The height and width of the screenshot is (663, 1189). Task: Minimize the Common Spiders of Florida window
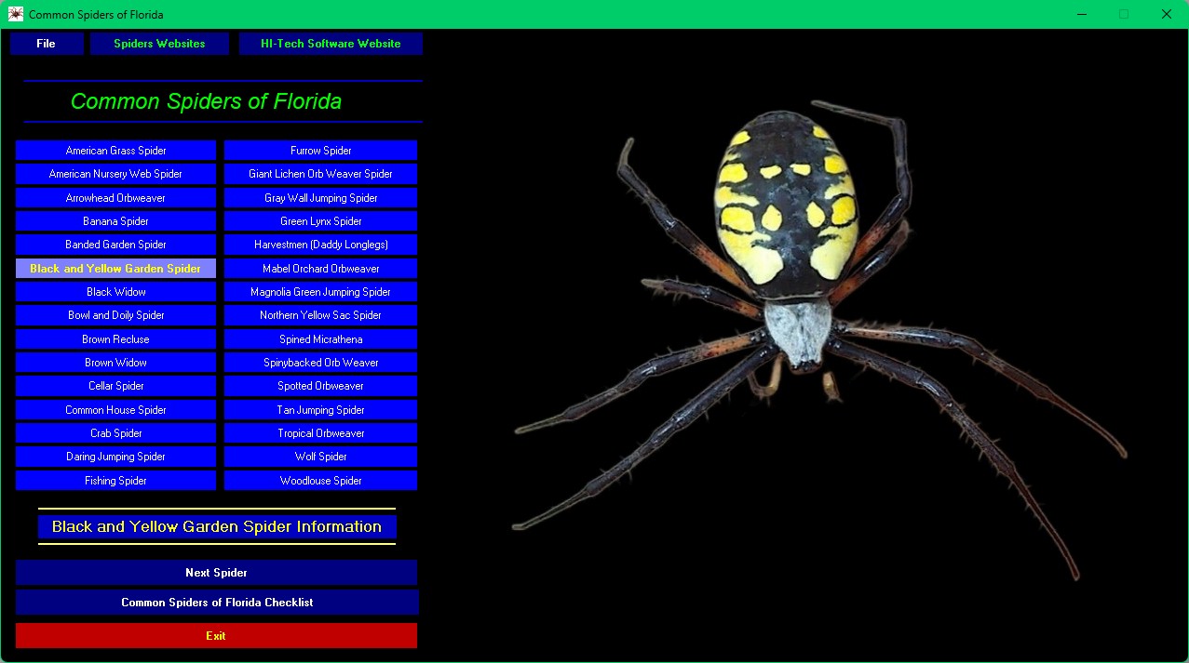click(1082, 14)
